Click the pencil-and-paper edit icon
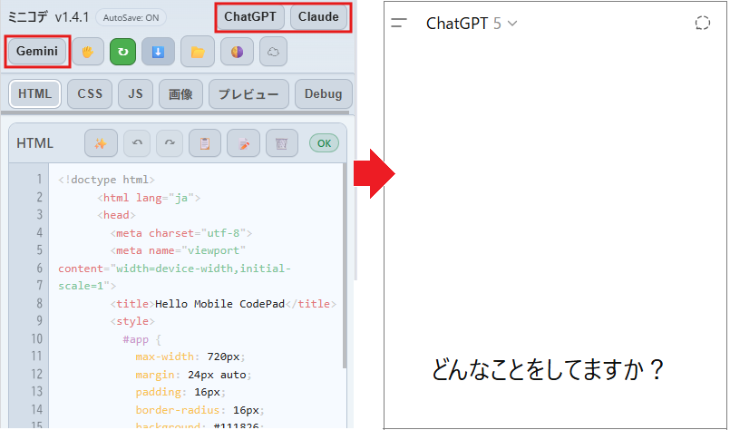Screen dimensions: 730x430 pos(243,143)
